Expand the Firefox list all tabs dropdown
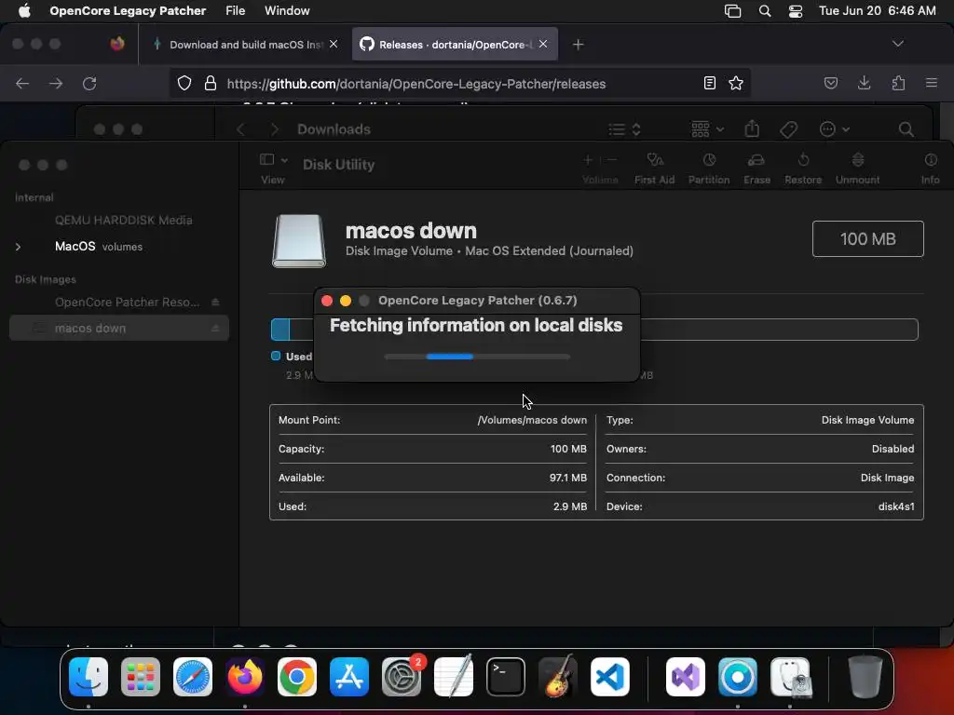 coord(897,44)
